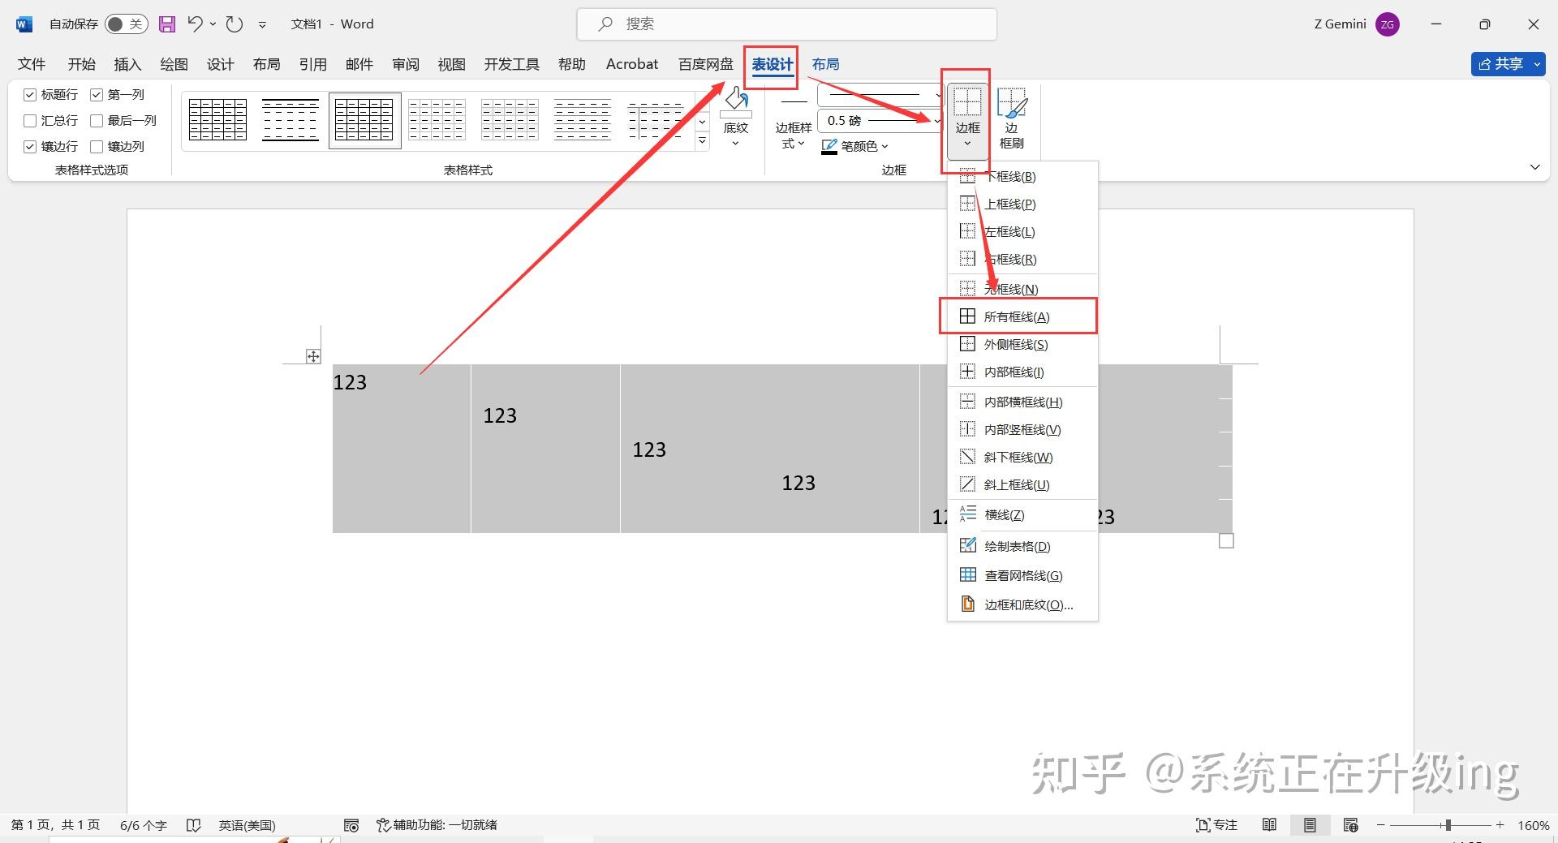Toggle 查看网格线(G) view gridlines
Viewport: 1558px width, 843px height.
(1022, 575)
